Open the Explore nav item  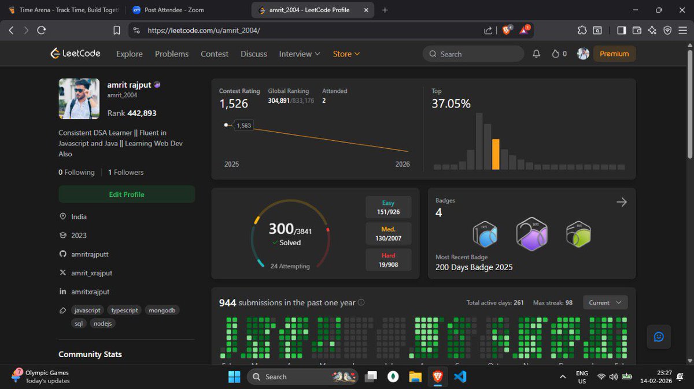[130, 54]
